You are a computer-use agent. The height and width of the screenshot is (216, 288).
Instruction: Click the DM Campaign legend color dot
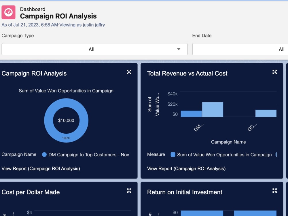(44, 155)
